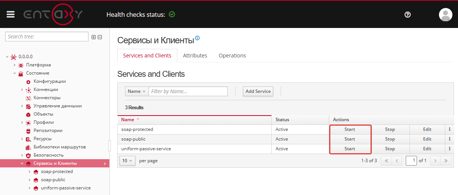Expand the Платформа tree node
The height and width of the screenshot is (195, 458).
(15, 65)
